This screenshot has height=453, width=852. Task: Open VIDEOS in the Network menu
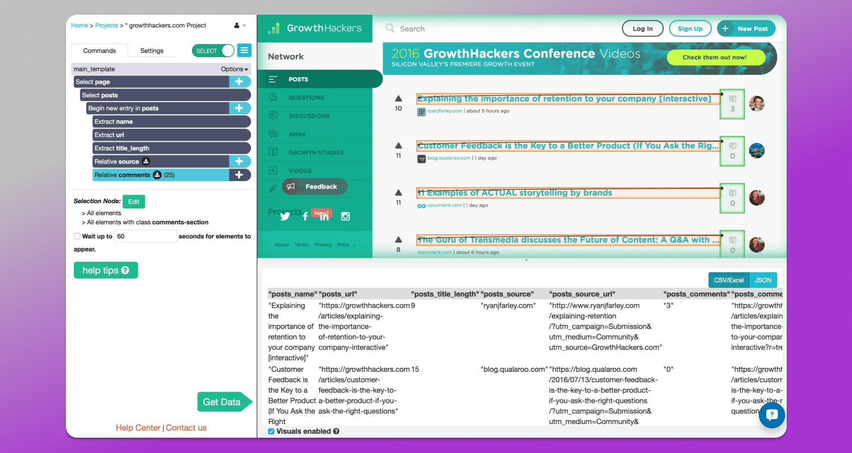point(315,170)
